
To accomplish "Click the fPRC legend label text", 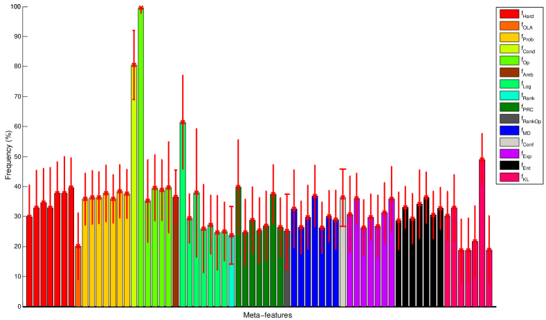I will tap(527, 108).
